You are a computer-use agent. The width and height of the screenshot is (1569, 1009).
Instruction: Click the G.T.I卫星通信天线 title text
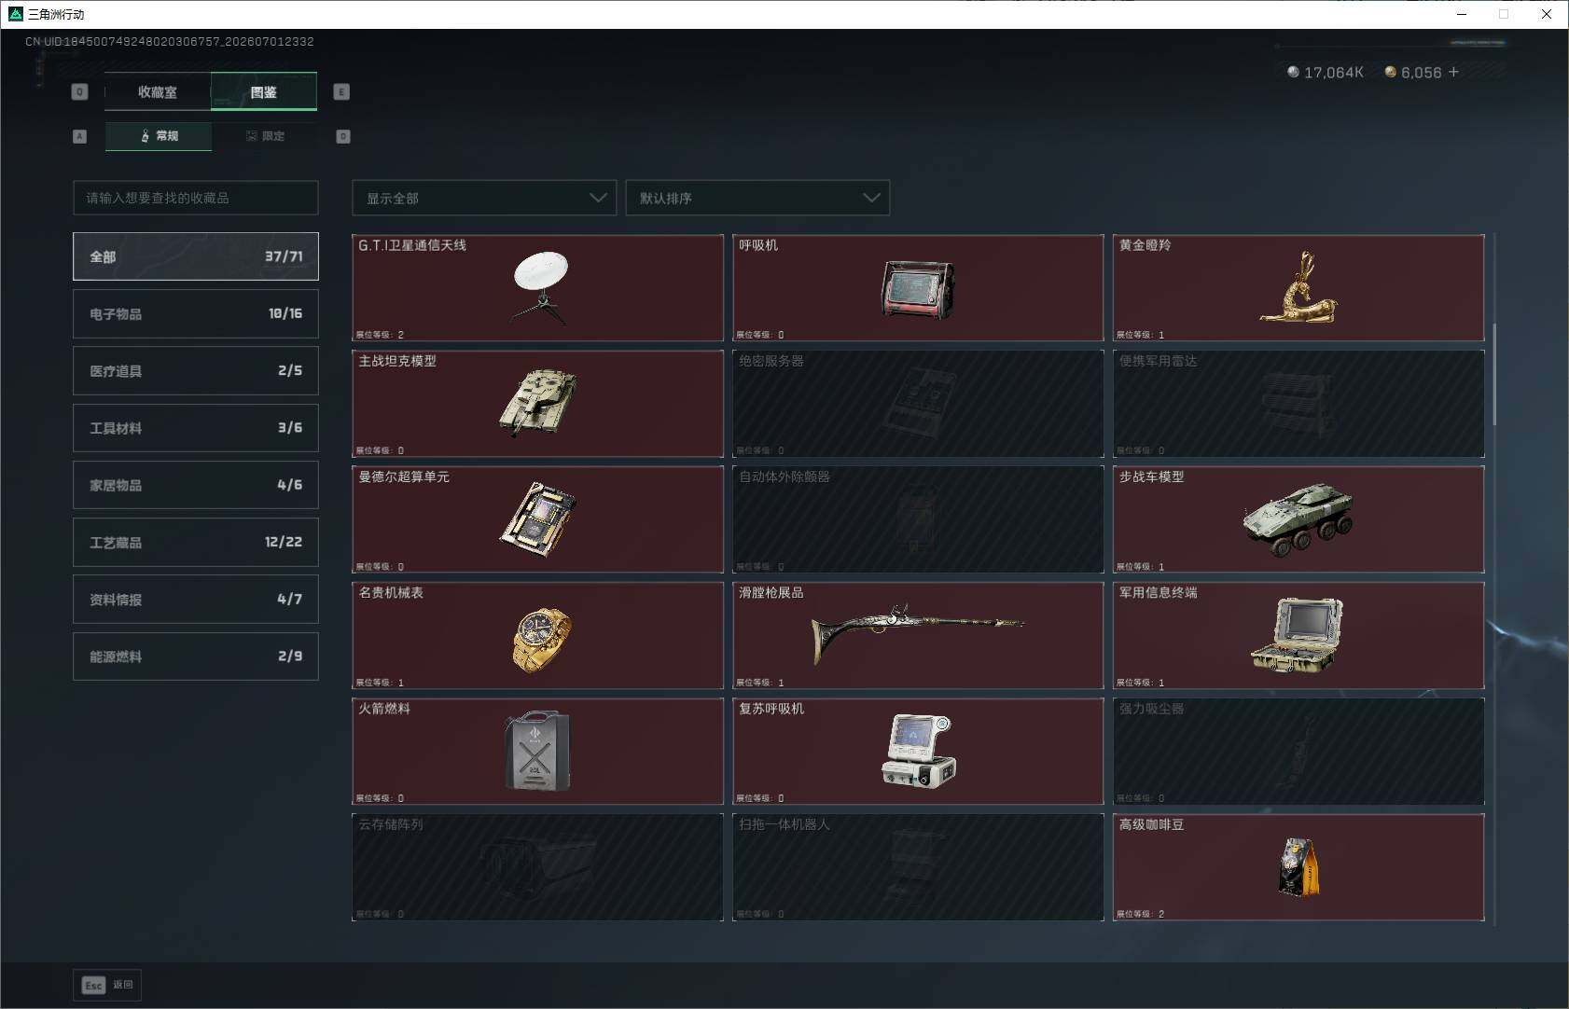(x=412, y=245)
